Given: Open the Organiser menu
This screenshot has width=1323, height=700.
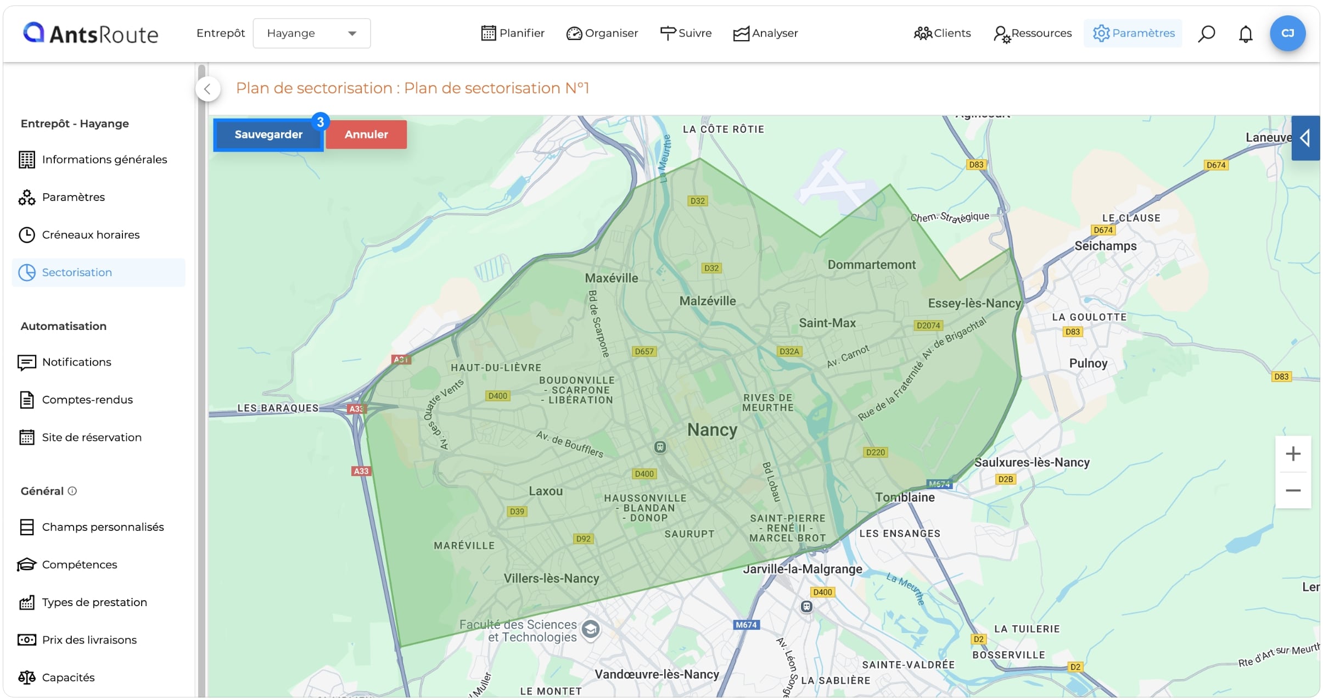Looking at the screenshot, I should pyautogui.click(x=602, y=33).
